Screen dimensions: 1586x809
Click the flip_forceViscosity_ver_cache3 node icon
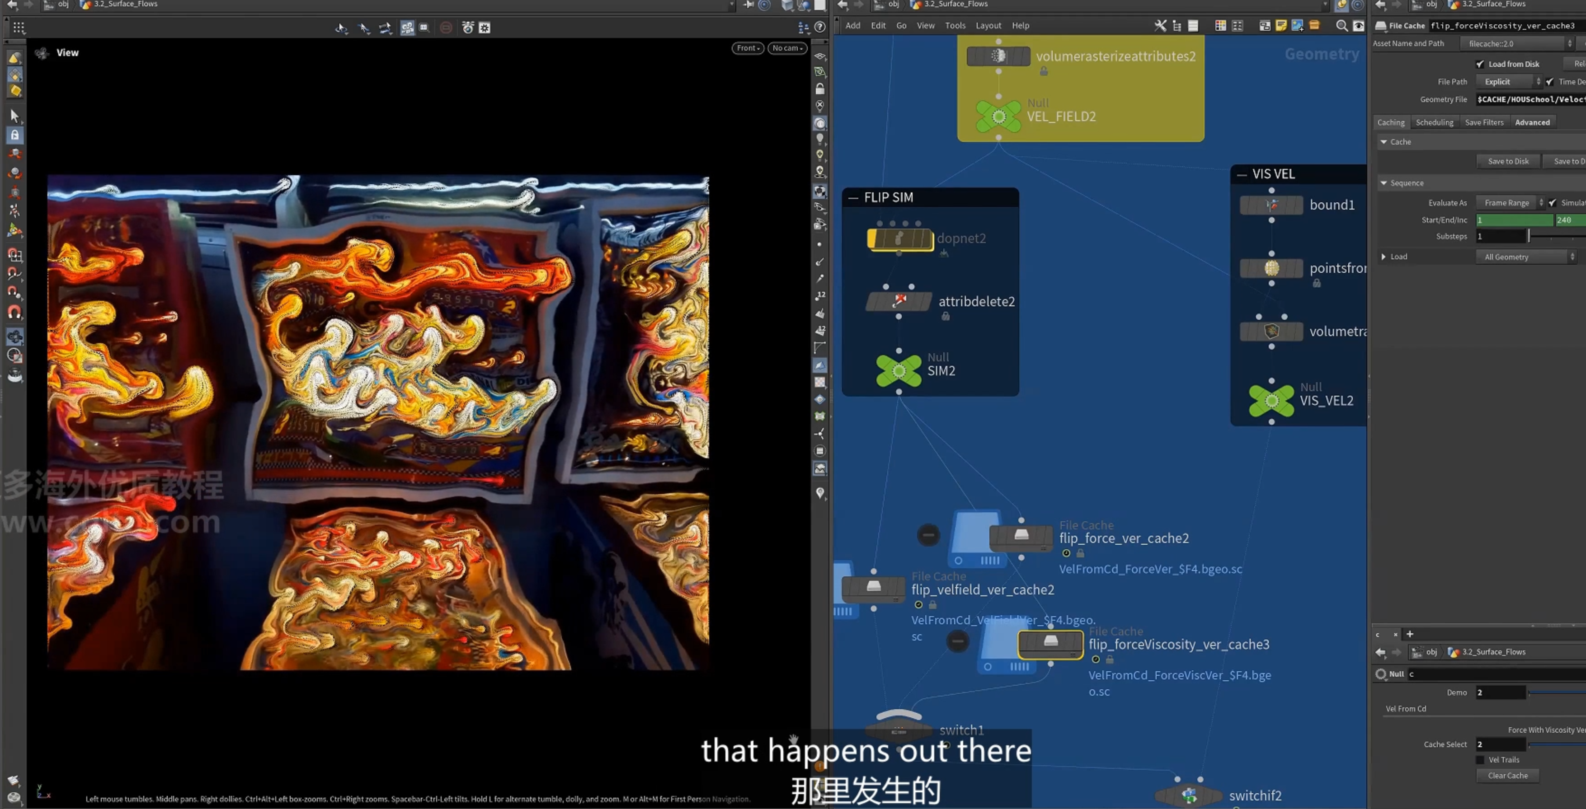coord(1050,644)
